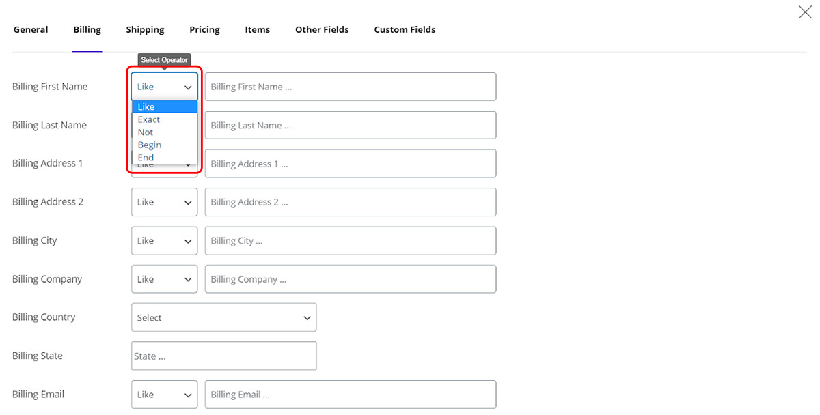This screenshot has width=820, height=415.
Task: Choose the End operator in the dropdown
Action: [146, 158]
